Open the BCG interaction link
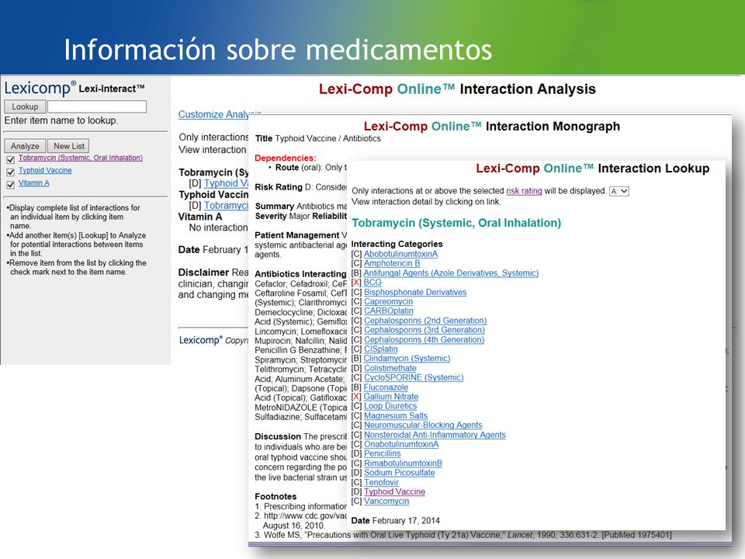Viewport: 745px width, 559px height. 372,283
